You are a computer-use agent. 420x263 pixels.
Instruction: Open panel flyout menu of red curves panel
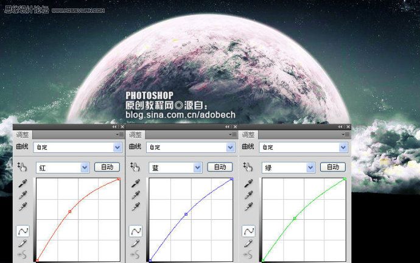(x=120, y=135)
